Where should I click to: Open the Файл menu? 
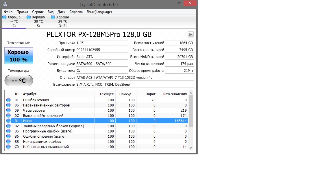pos(8,12)
